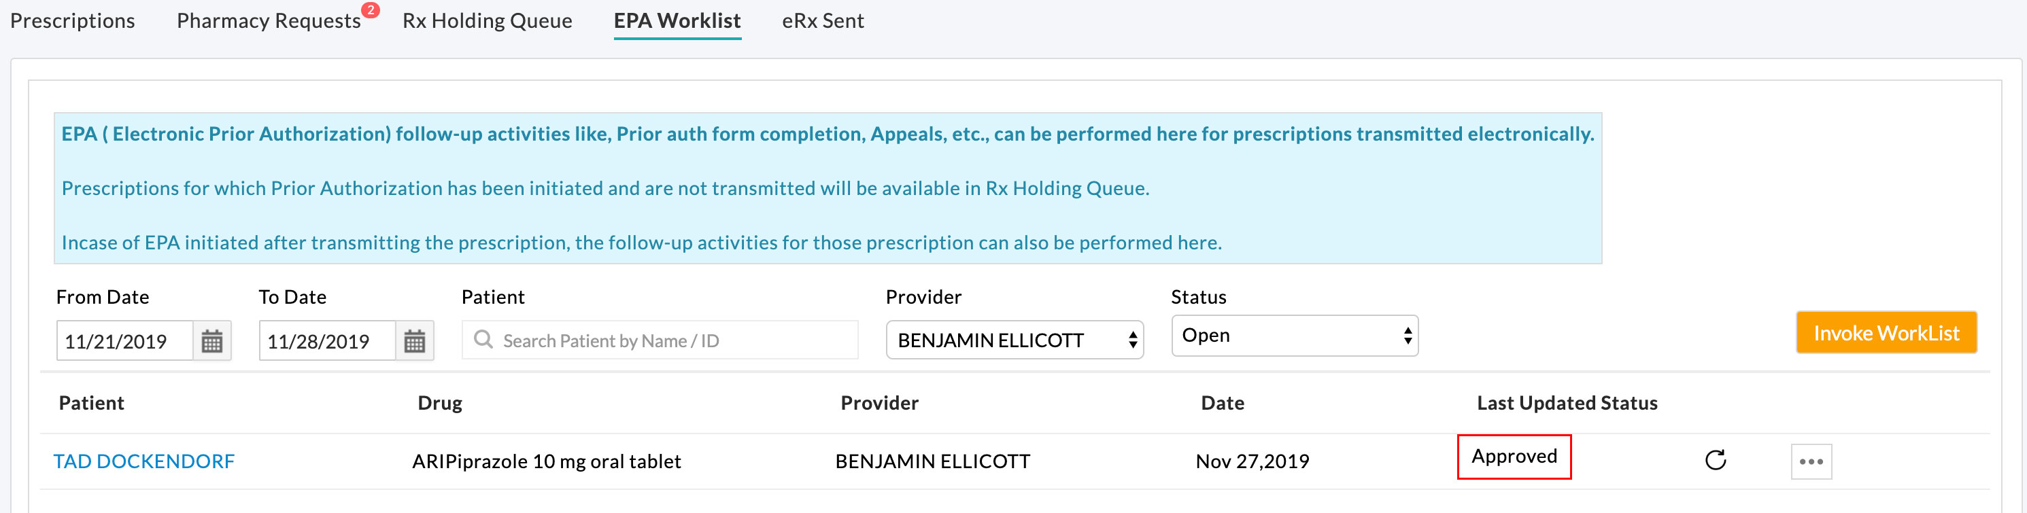Click the Search Patient by Name / ID field

pos(661,340)
